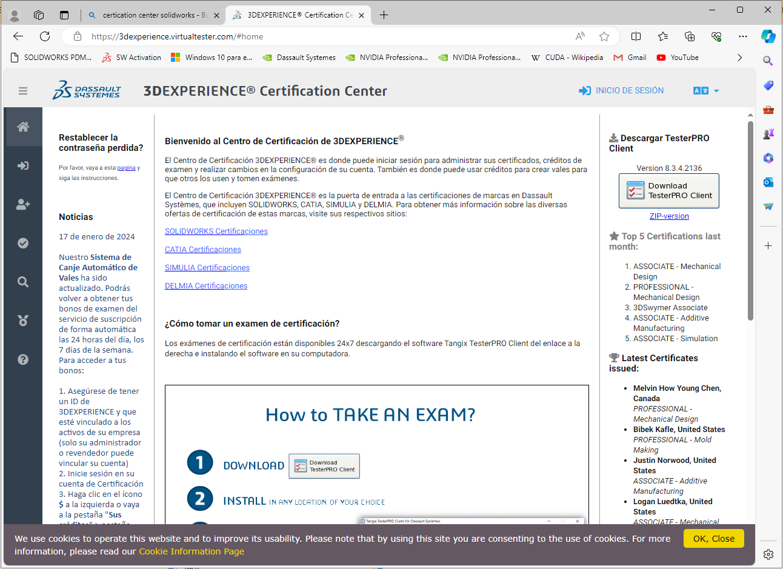Open the hamburger menu in site header
Viewport: 783px width, 569px height.
23,91
